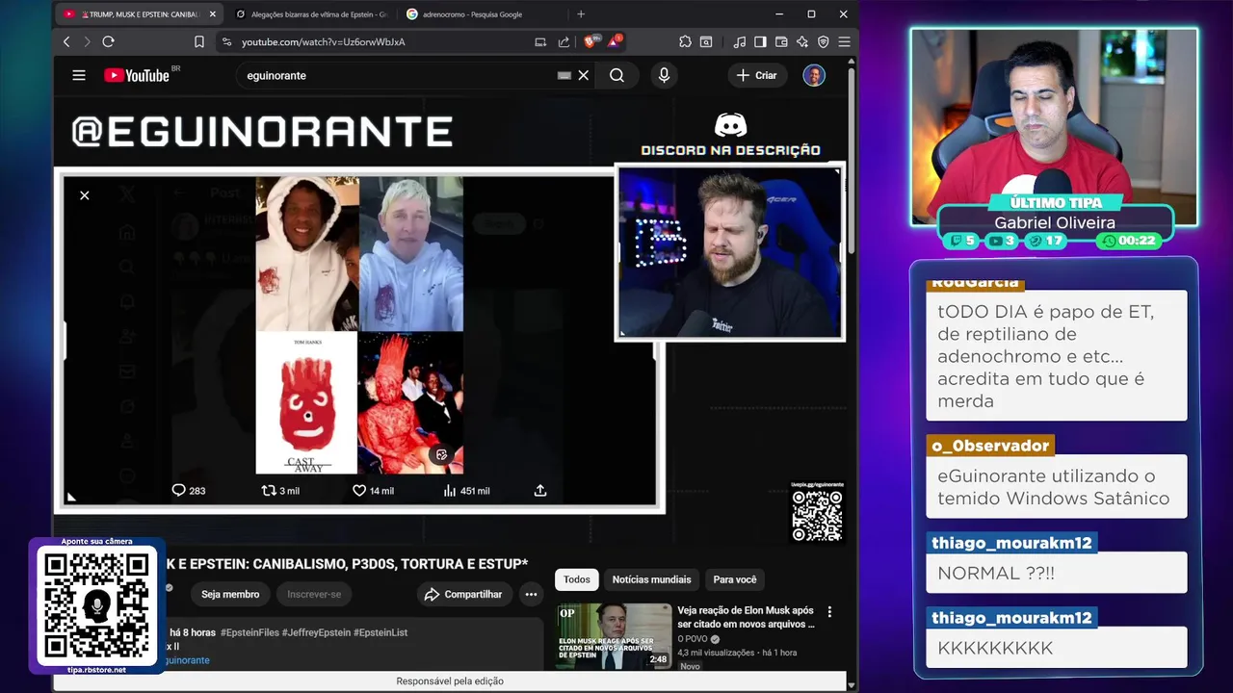The width and height of the screenshot is (1233, 693).
Task: Click the Discord logo in the video
Action: pos(731,125)
